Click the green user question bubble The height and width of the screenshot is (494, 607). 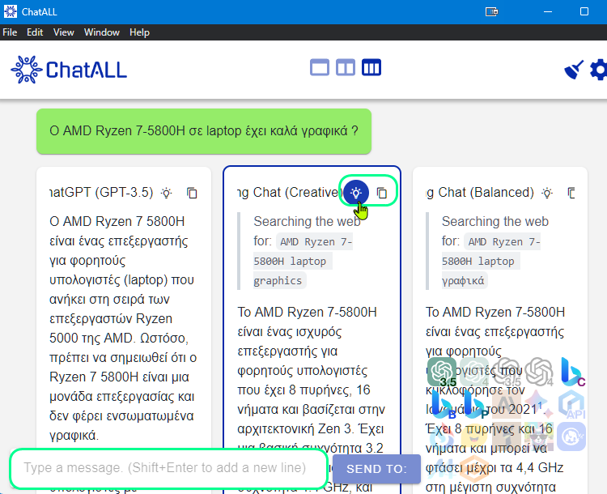coord(204,131)
